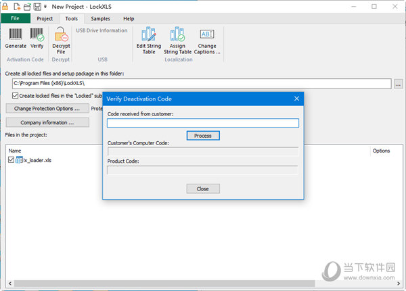Click USB Drive Information item
The height and width of the screenshot is (291, 406).
(x=101, y=30)
